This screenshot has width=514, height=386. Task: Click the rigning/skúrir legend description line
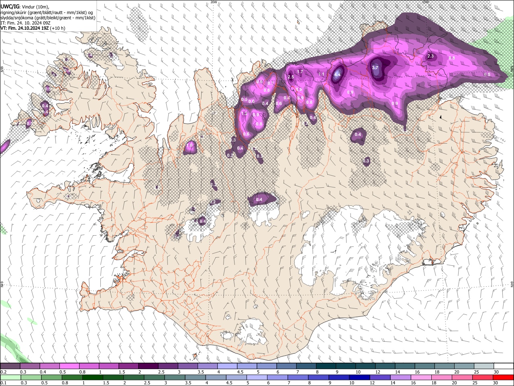click(x=47, y=12)
